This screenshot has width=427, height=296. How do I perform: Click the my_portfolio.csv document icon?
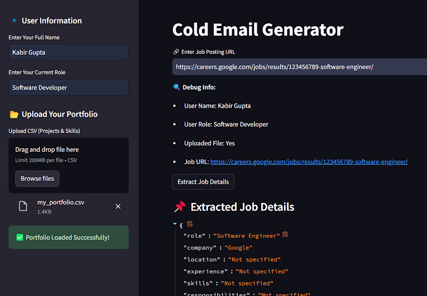23,206
